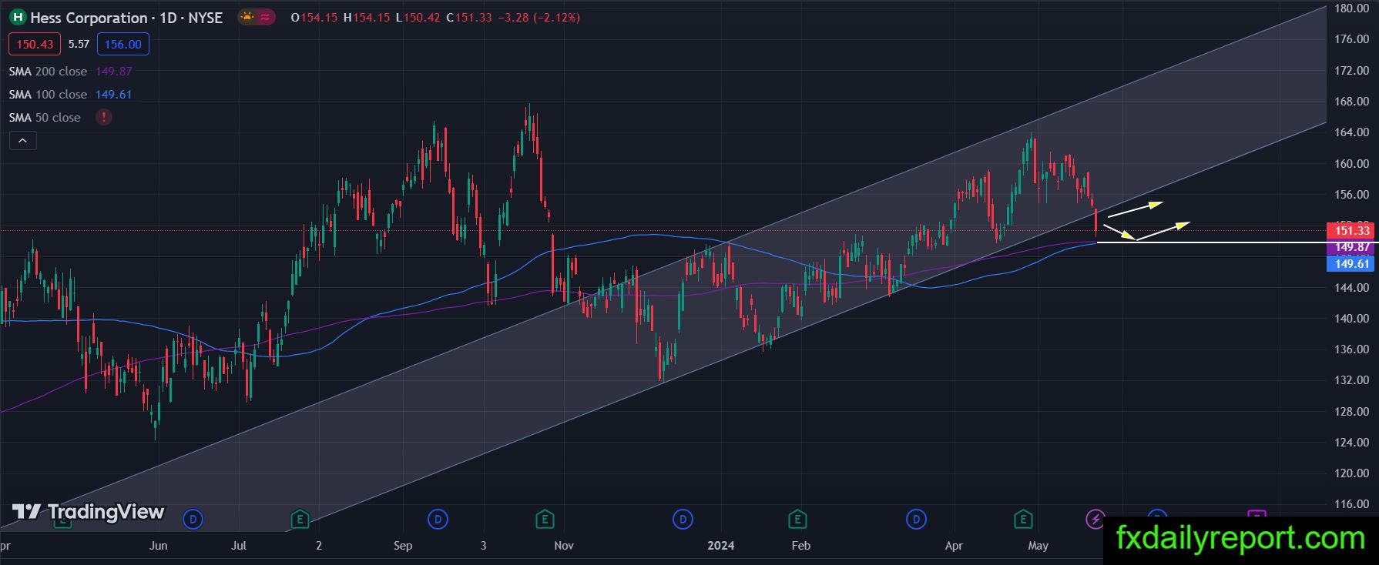Click the sun pre-market session icon
This screenshot has height=565, width=1379.
247,17
